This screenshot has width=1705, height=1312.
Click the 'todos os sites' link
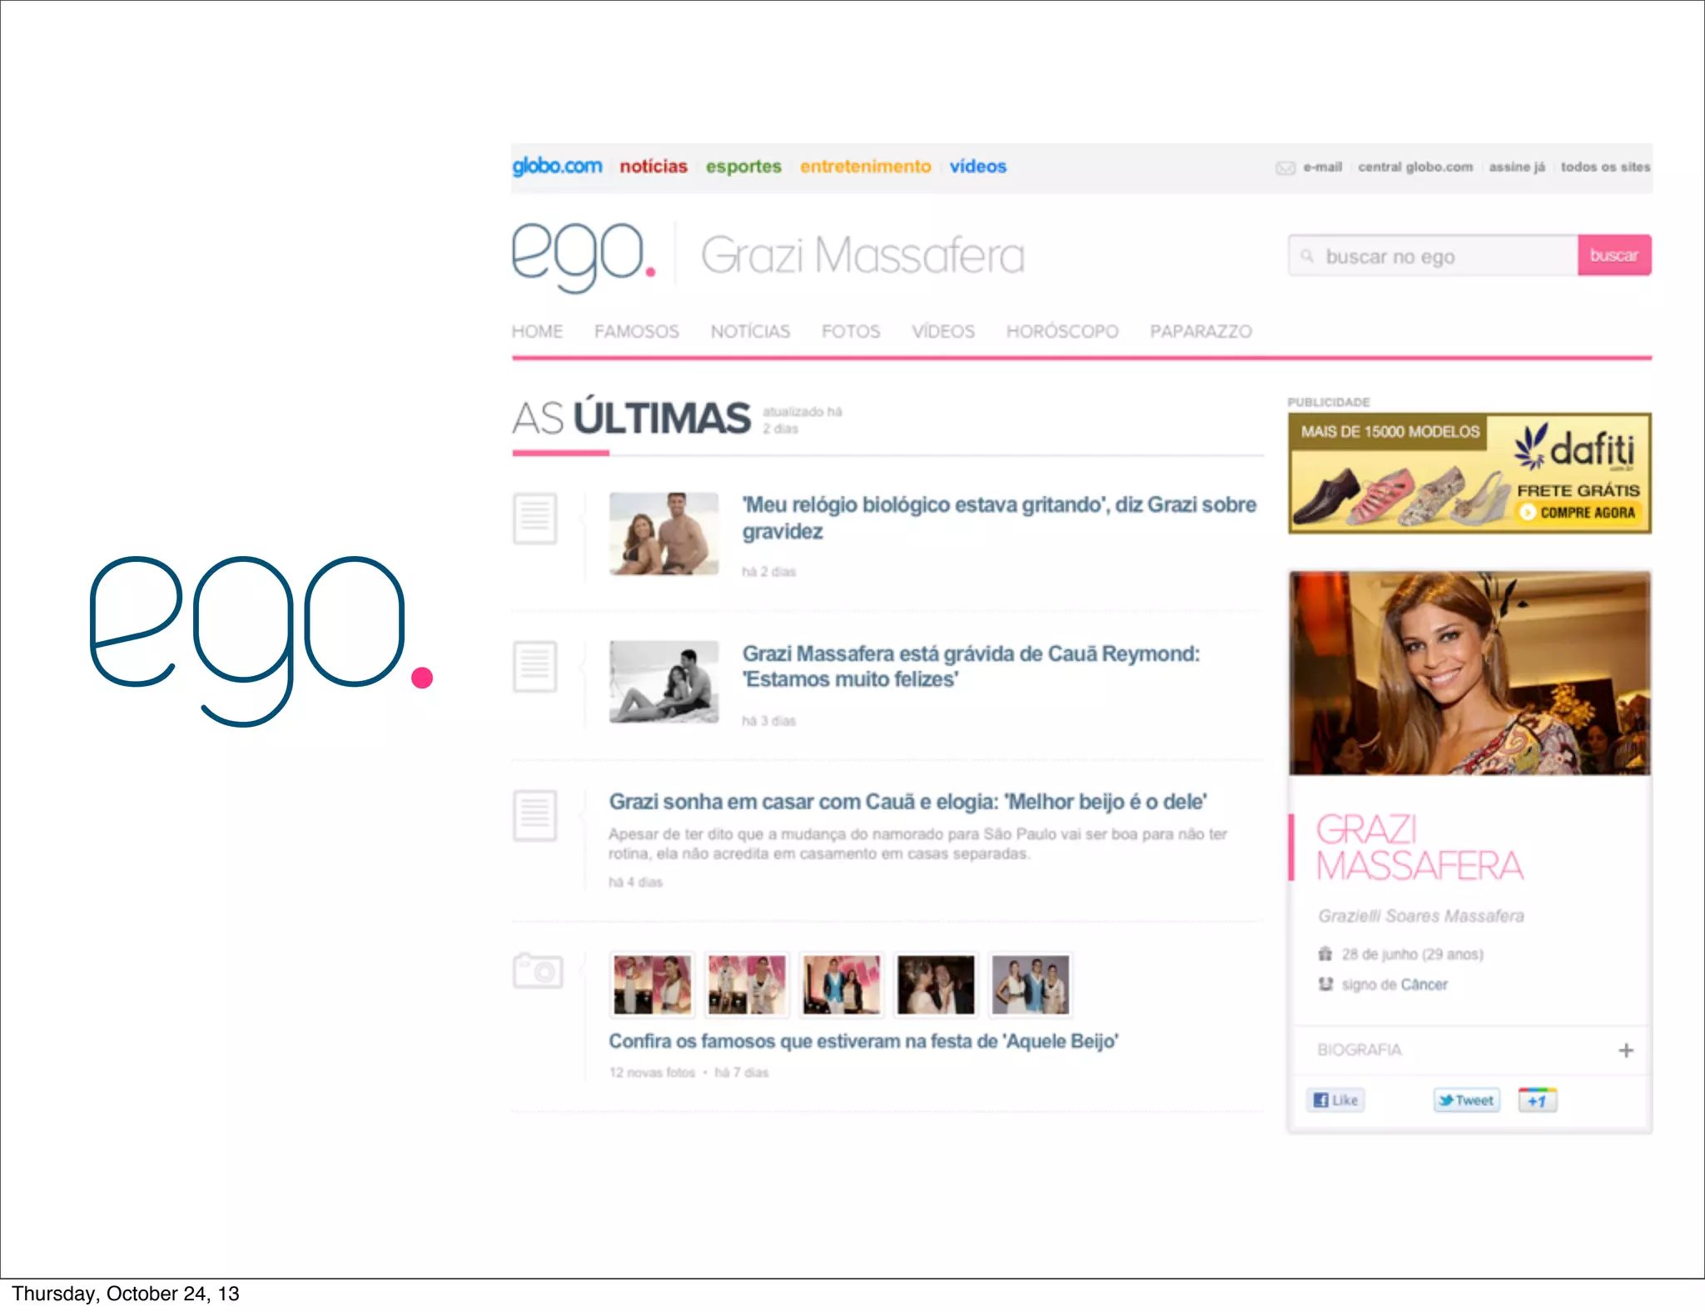pos(1604,166)
